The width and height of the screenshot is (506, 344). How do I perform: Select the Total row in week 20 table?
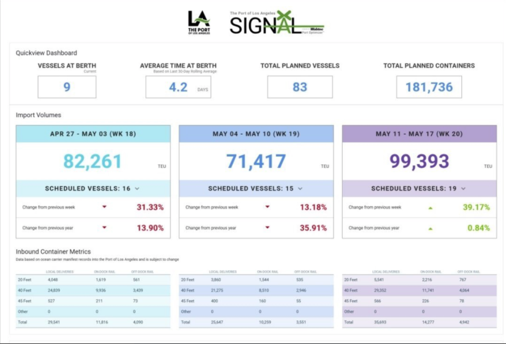pyautogui.click(x=419, y=322)
